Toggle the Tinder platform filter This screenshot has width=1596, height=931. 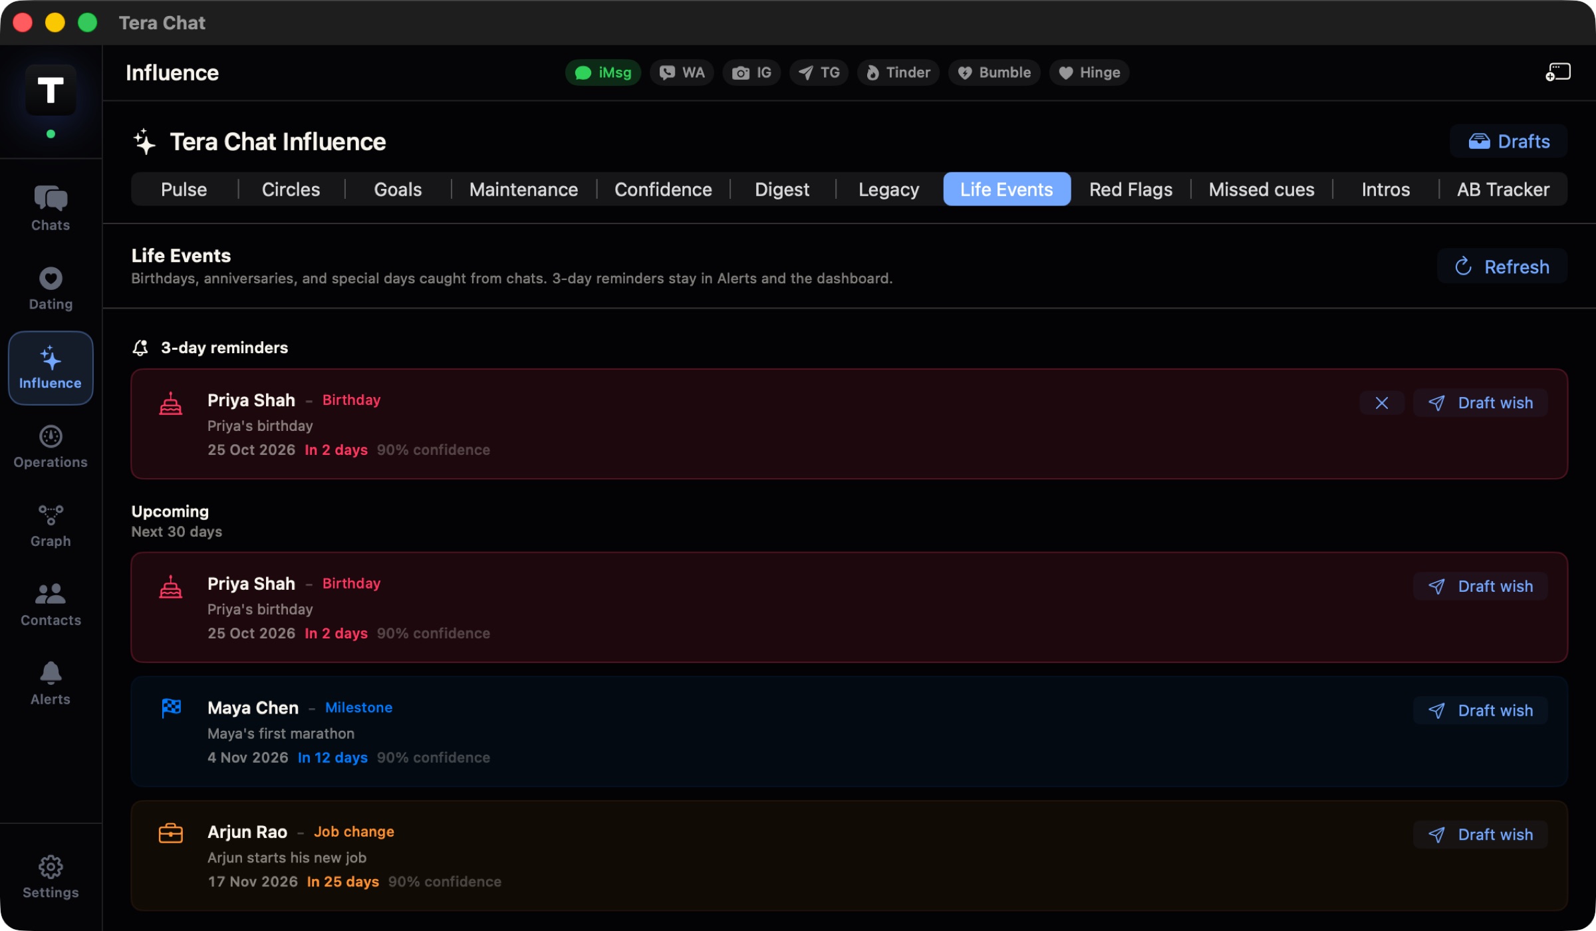(x=898, y=72)
